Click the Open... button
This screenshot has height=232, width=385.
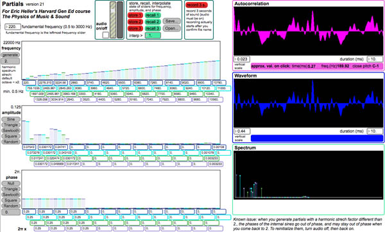[171, 28]
